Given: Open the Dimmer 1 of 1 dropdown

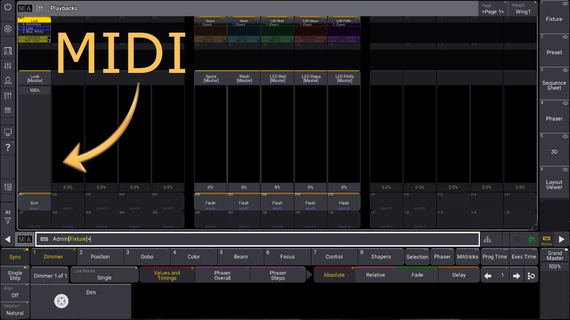Looking at the screenshot, I should point(50,276).
